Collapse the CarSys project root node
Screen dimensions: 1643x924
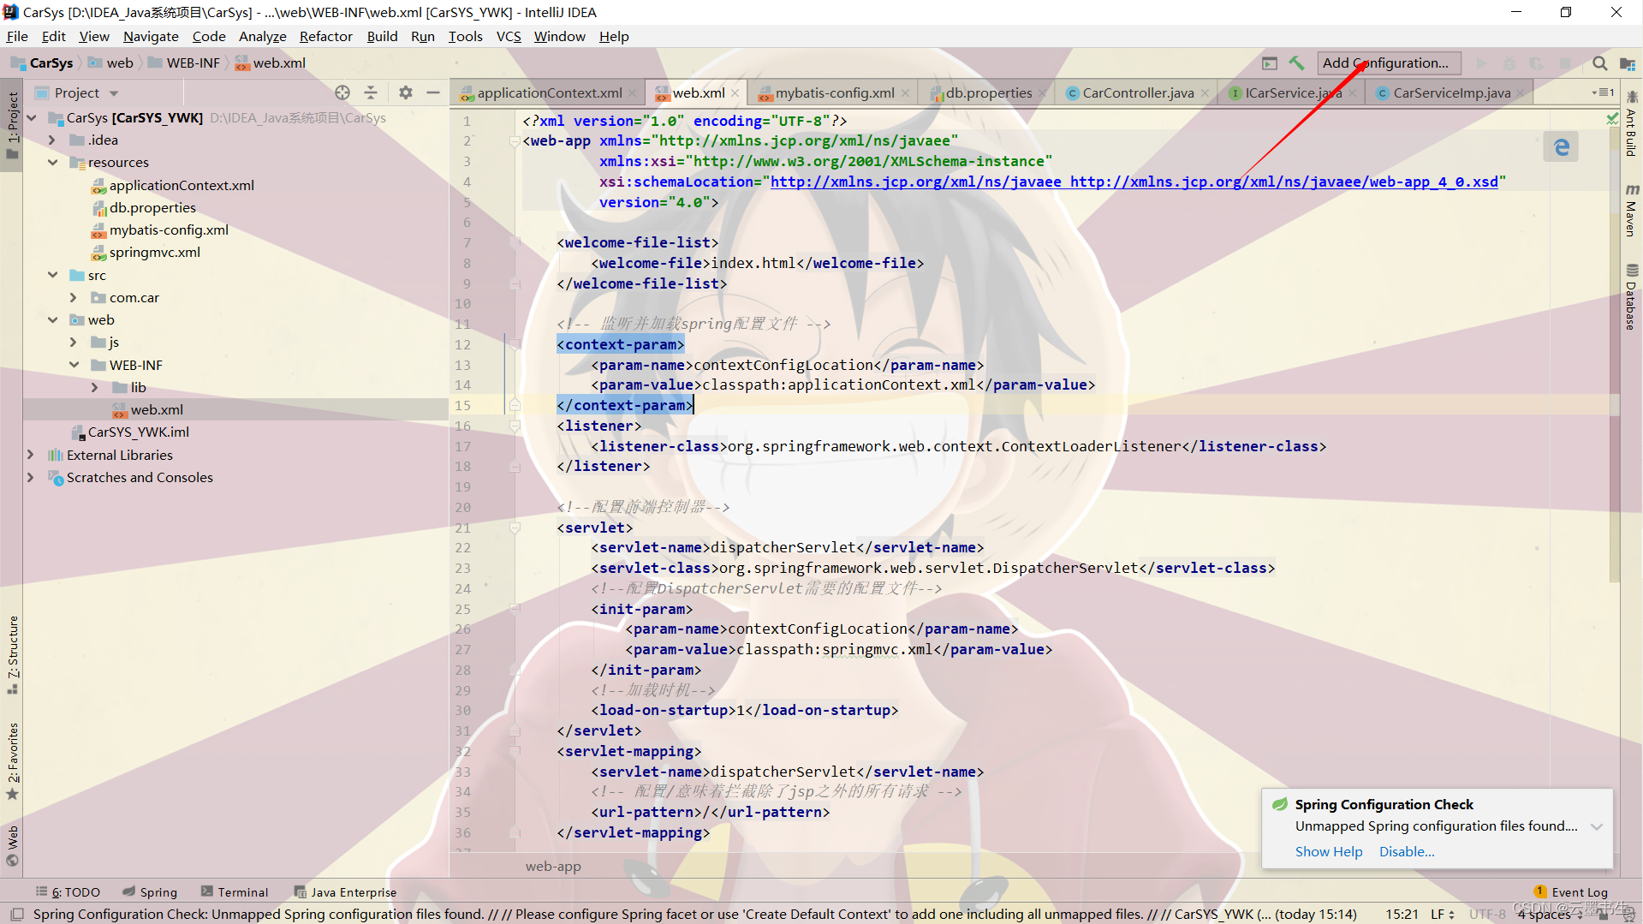click(x=32, y=118)
